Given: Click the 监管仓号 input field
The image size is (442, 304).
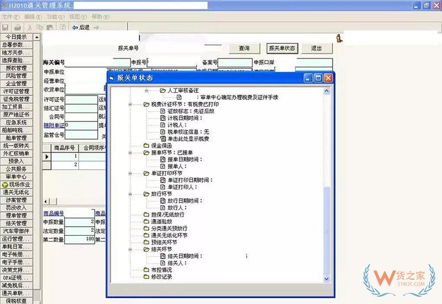Looking at the screenshot, I should pyautogui.click(x=81, y=135).
